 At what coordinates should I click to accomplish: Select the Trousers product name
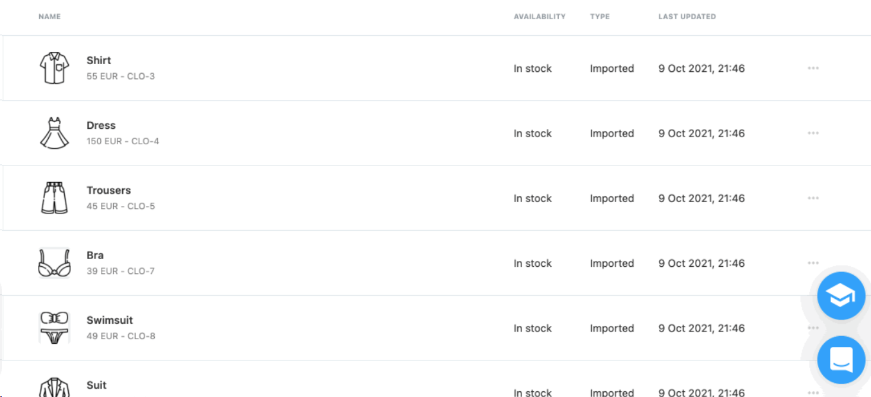(x=109, y=190)
